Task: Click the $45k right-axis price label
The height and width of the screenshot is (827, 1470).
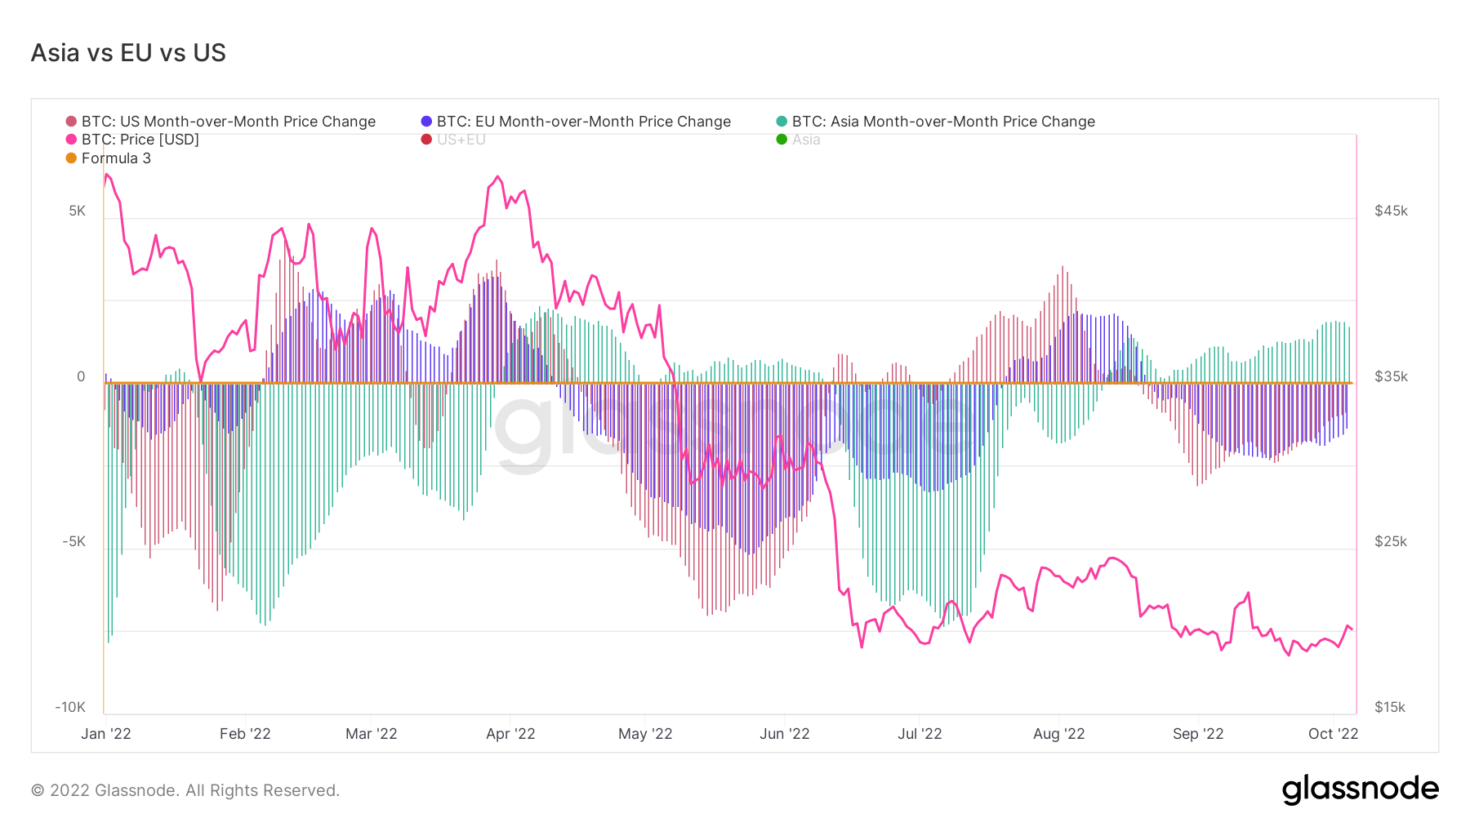Action: click(1391, 211)
